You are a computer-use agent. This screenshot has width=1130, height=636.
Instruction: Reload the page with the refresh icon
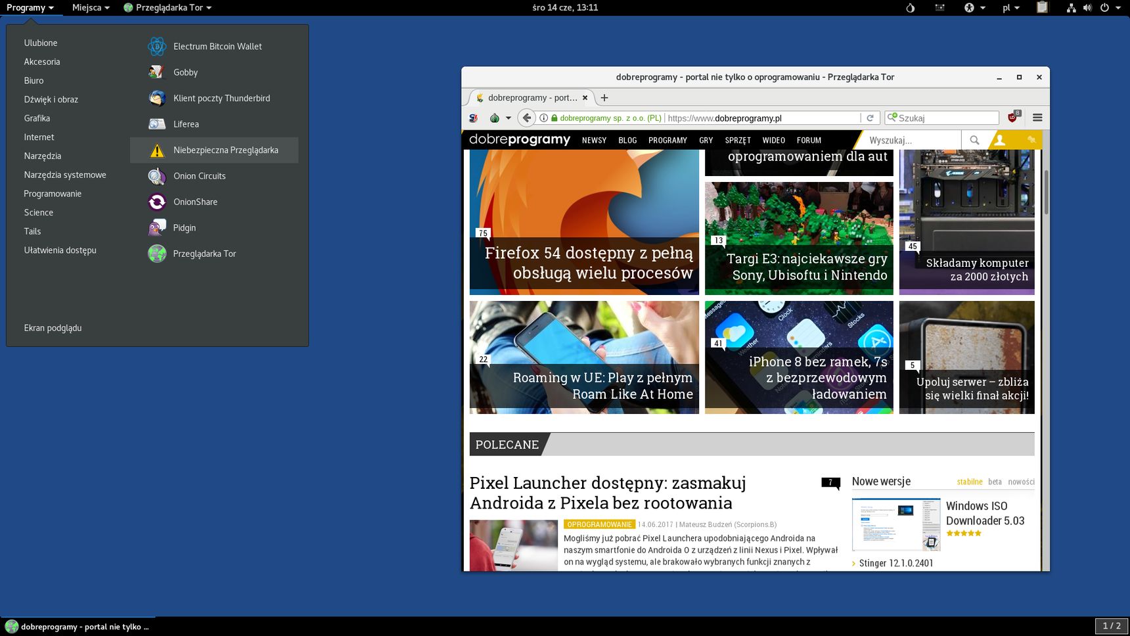pos(870,118)
